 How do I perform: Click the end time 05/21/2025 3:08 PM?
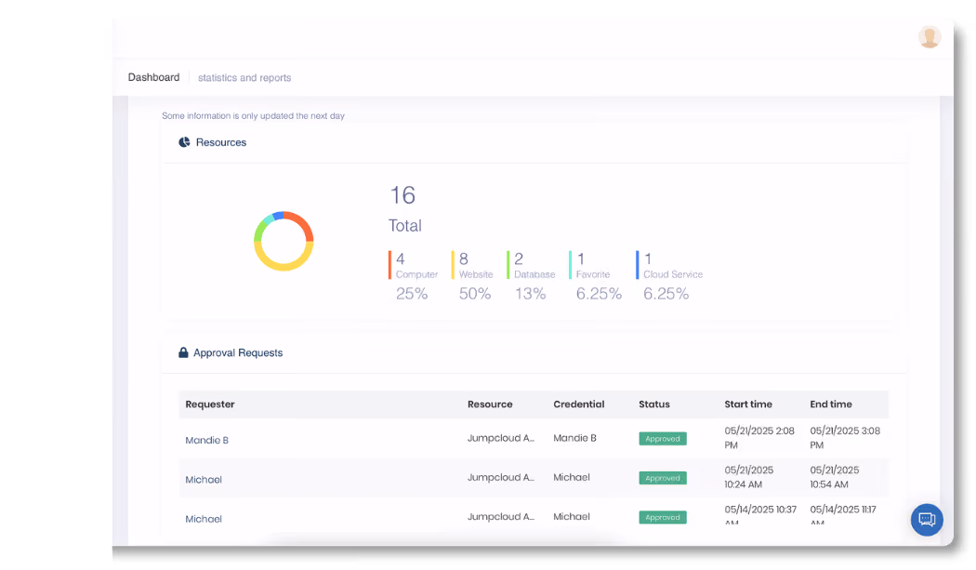click(x=845, y=438)
